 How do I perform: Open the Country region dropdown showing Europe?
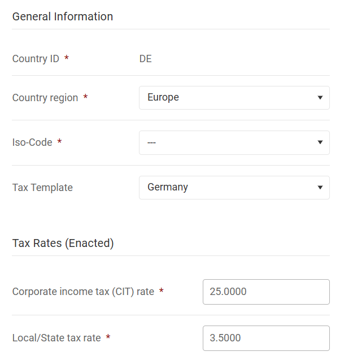tap(234, 98)
